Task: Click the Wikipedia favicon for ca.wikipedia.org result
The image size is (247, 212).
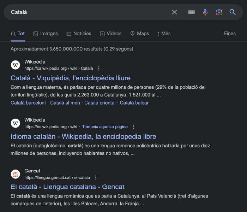Action: (x=16, y=65)
